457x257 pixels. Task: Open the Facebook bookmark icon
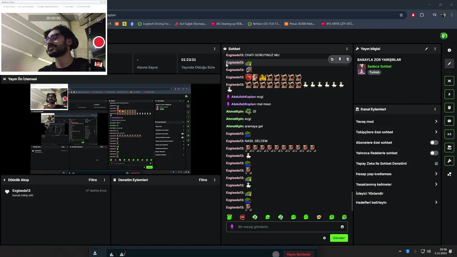pyautogui.click(x=132, y=24)
